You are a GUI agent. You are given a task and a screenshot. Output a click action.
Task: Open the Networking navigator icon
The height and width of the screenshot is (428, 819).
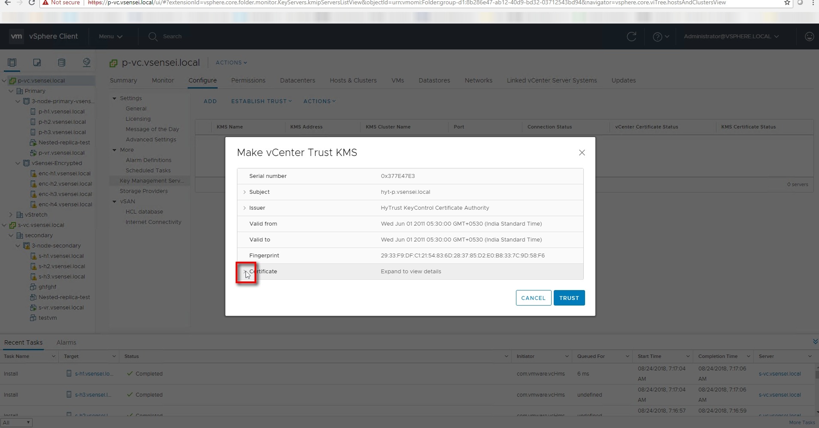point(87,63)
